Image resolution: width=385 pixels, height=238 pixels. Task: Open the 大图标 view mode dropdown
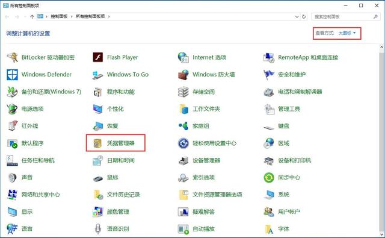[x=347, y=33]
